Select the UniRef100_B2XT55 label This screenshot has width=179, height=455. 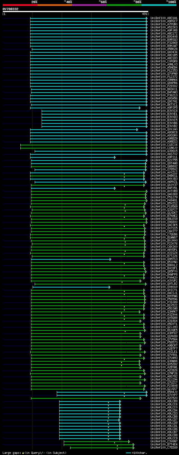coord(164,160)
